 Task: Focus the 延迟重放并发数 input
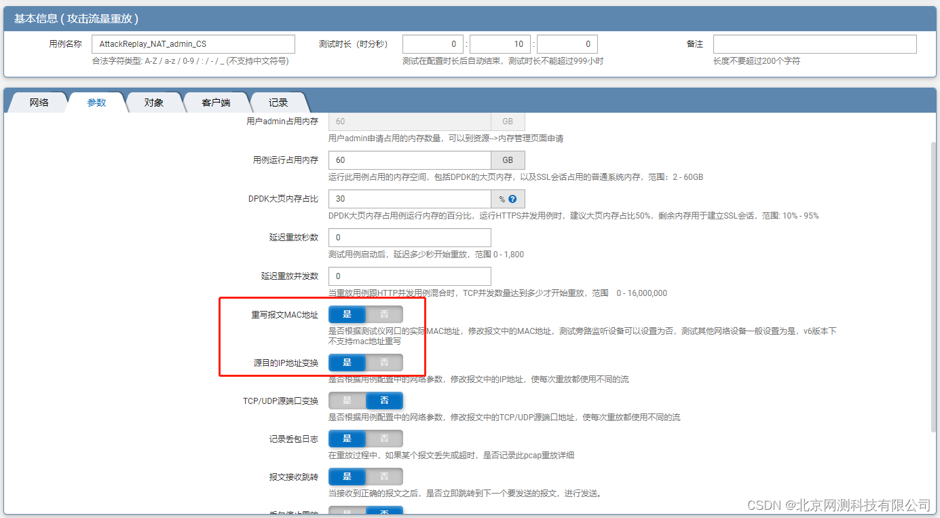tap(410, 276)
